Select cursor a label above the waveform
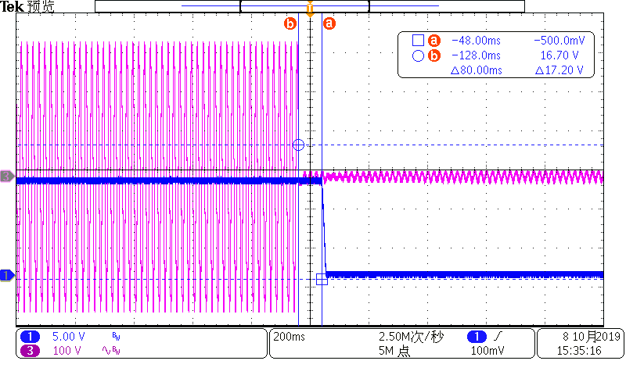 tap(329, 23)
